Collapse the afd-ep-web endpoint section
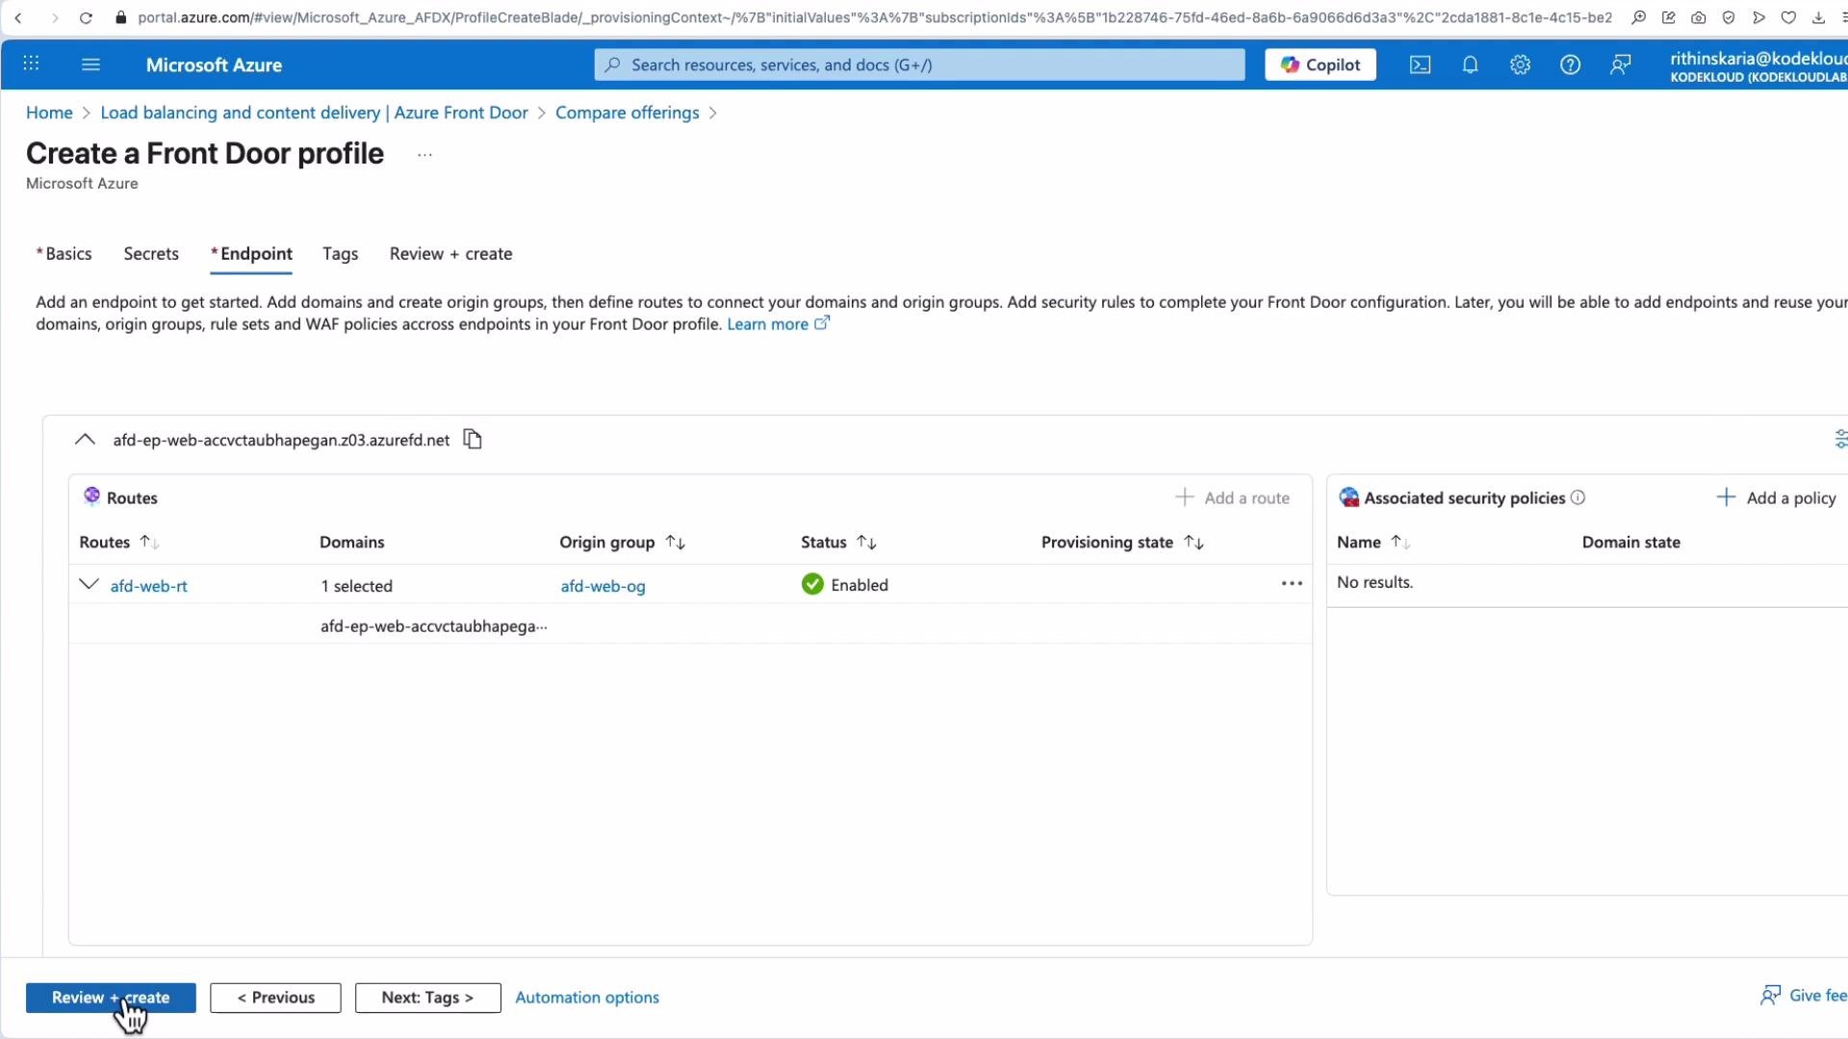This screenshot has width=1848, height=1039. click(85, 440)
